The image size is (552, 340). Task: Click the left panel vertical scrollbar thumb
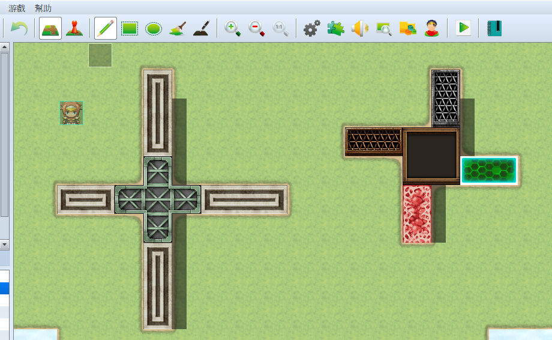4,135
